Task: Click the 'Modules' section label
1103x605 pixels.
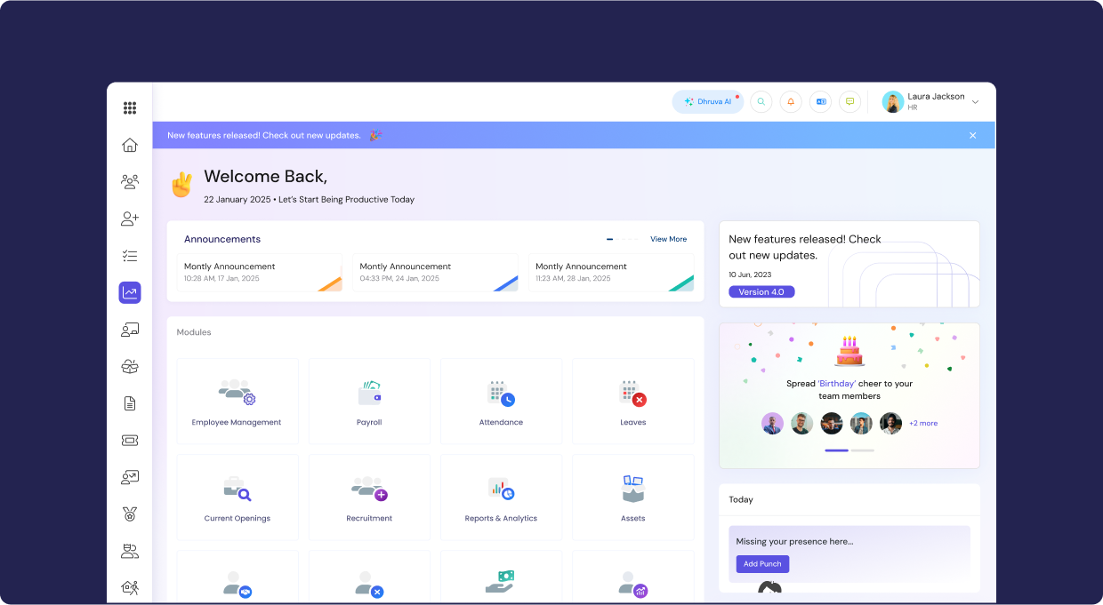Action: click(194, 332)
